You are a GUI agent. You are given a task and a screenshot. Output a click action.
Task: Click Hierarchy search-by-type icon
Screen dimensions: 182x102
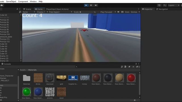[20, 12]
